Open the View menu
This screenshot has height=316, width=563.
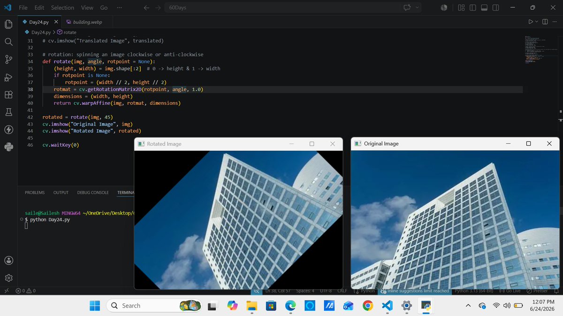pyautogui.click(x=87, y=7)
